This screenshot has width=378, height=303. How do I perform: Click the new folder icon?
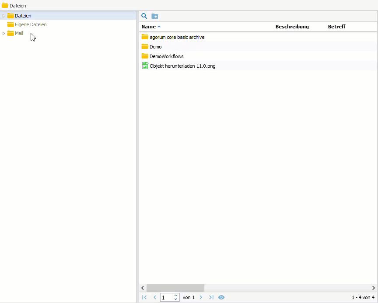click(155, 16)
